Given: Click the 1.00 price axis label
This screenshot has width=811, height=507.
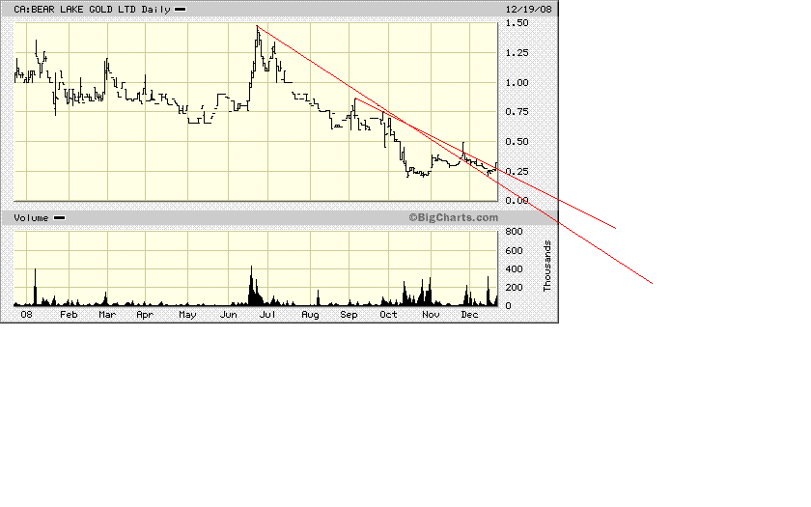Looking at the screenshot, I should 517,83.
